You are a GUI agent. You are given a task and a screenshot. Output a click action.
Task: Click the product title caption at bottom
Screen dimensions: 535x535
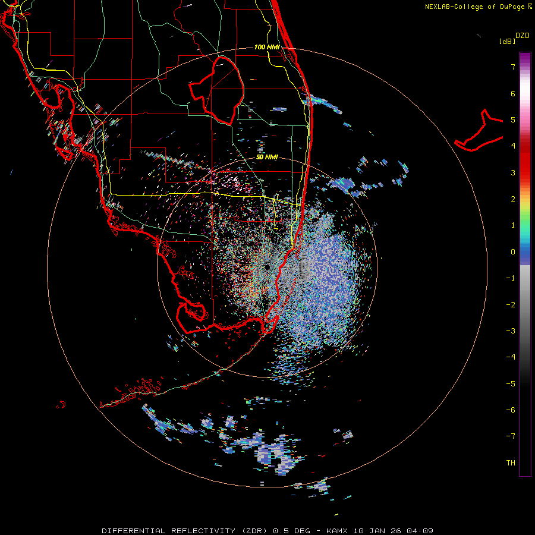coord(267,531)
